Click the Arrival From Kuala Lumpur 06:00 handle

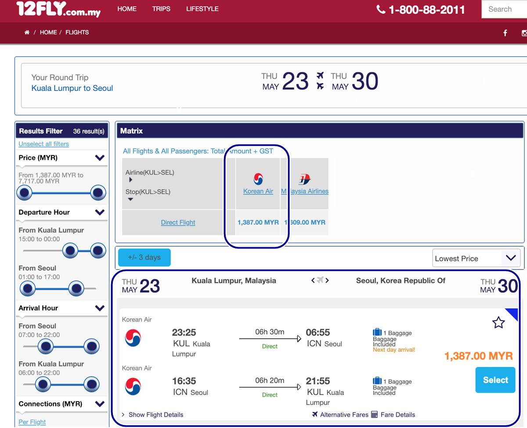tap(43, 385)
